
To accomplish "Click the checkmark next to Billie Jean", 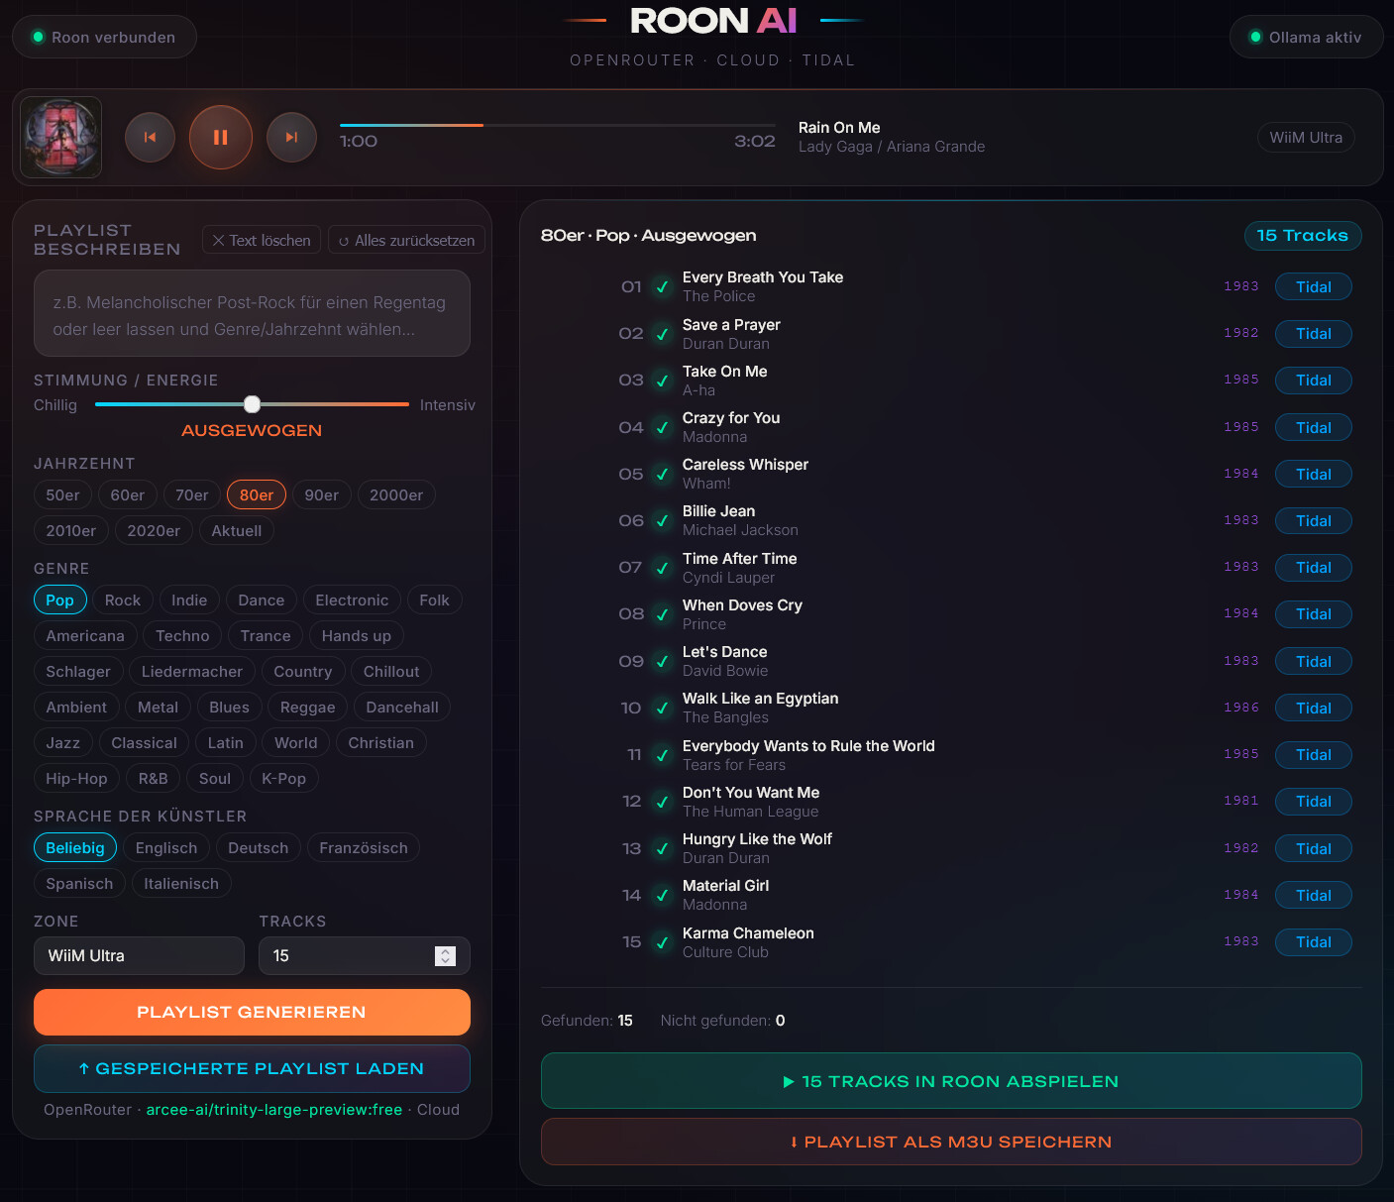I will (662, 521).
